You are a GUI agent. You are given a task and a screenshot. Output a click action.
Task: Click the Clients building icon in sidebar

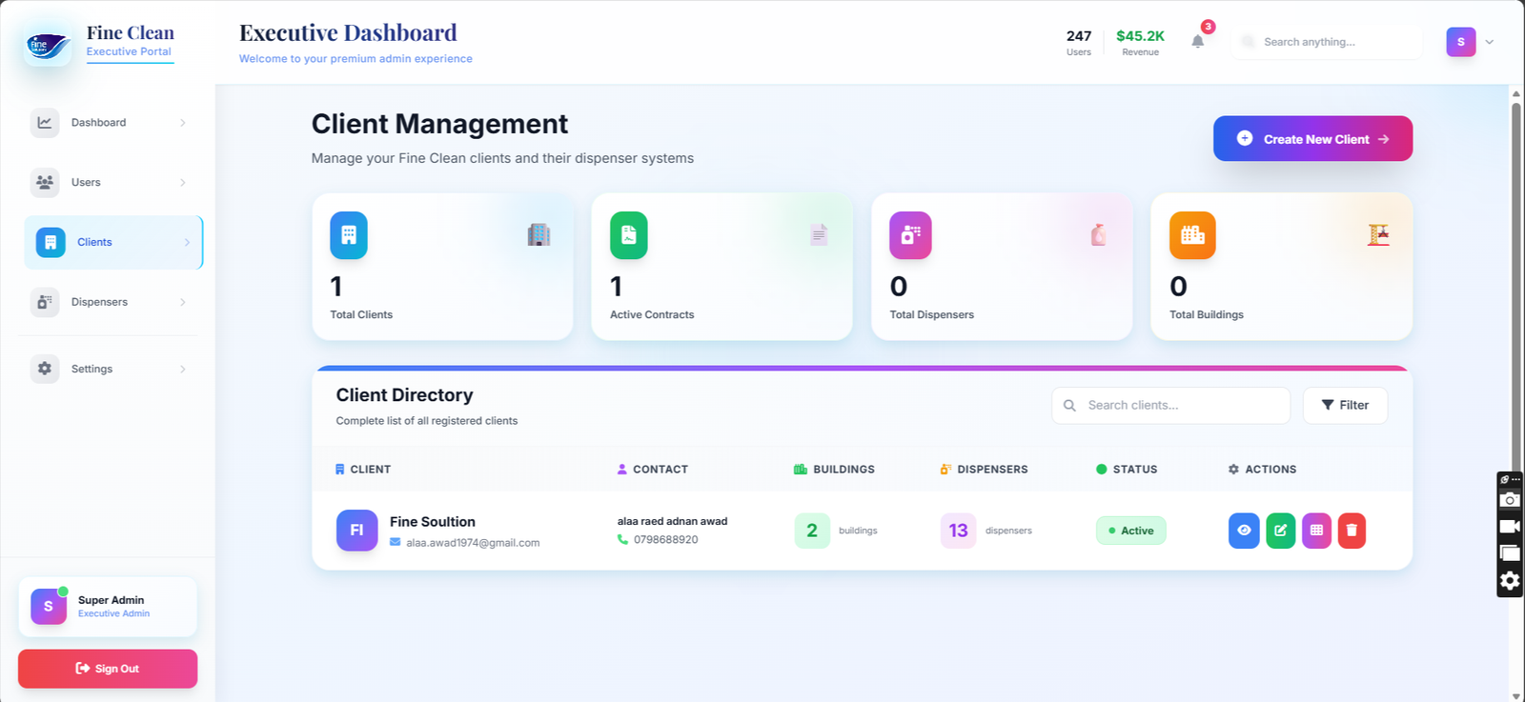point(51,242)
